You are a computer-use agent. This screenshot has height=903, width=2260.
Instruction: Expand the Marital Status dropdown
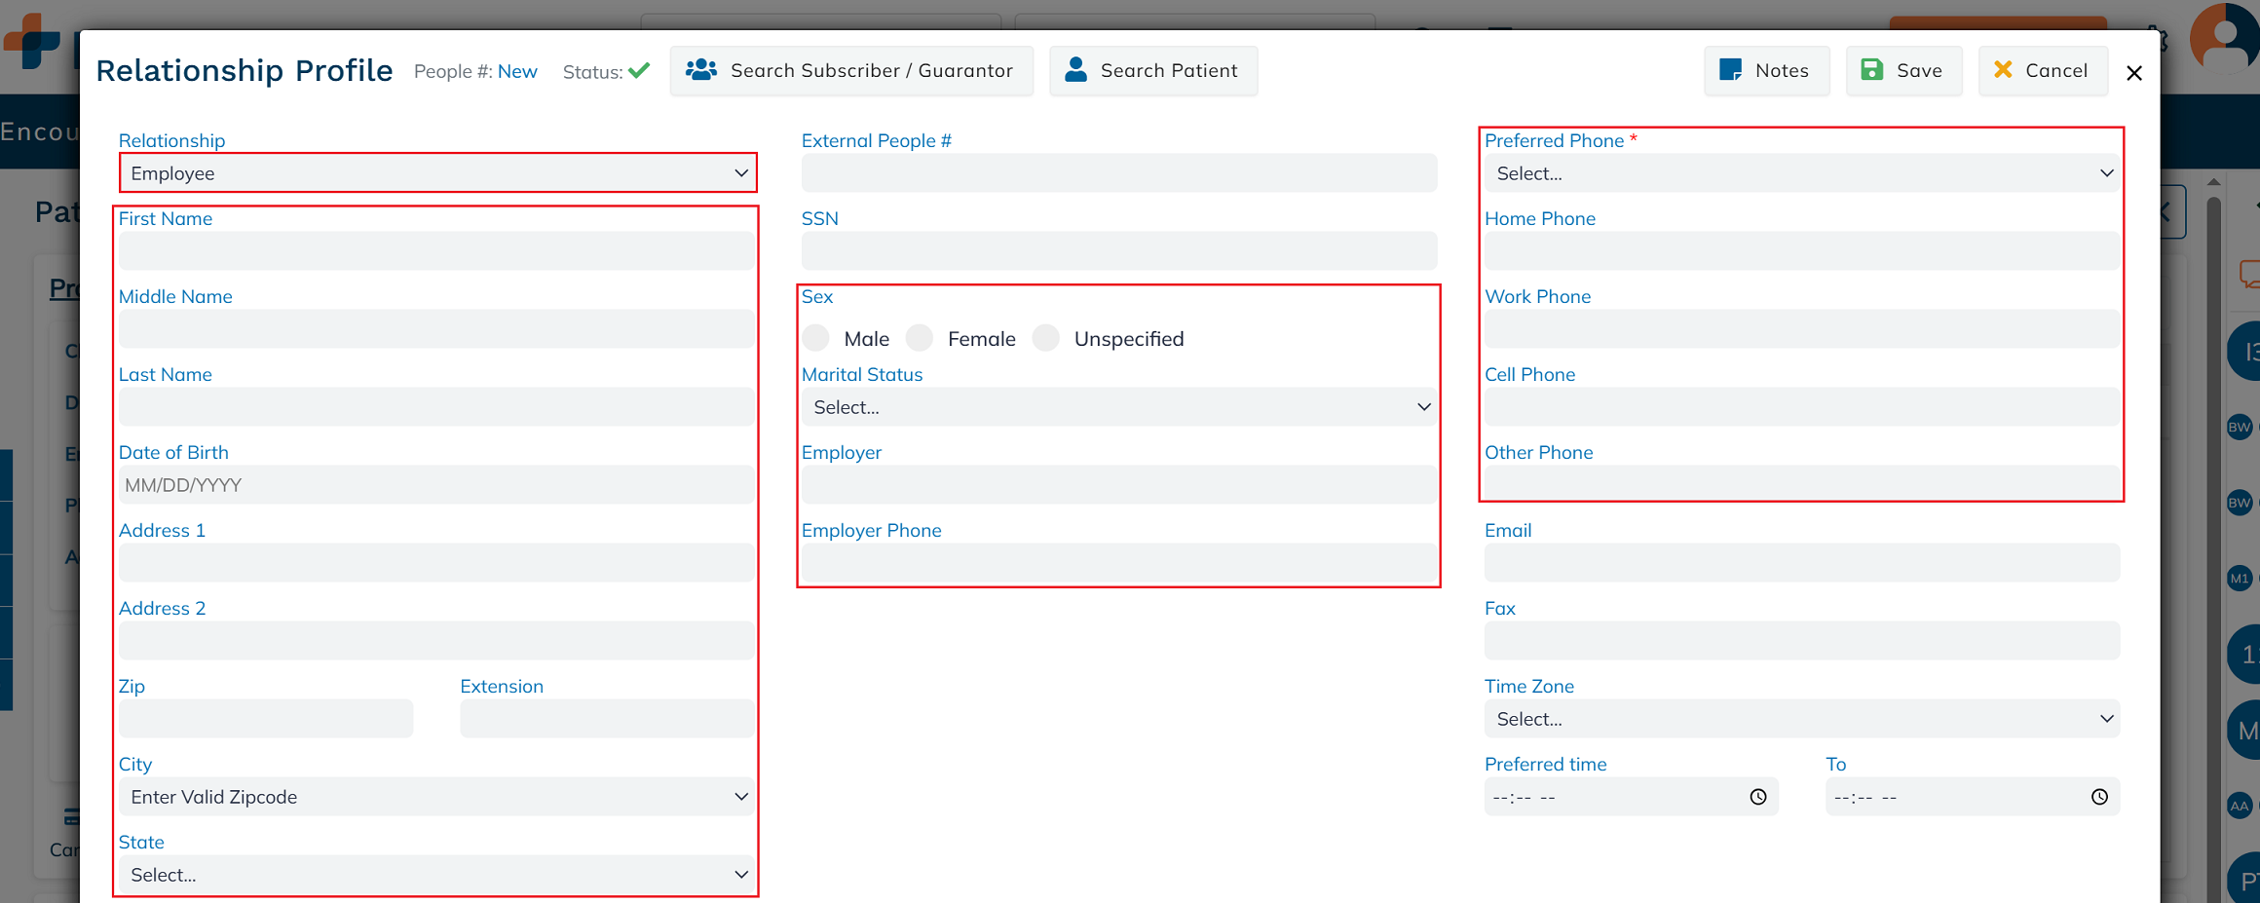point(1118,407)
